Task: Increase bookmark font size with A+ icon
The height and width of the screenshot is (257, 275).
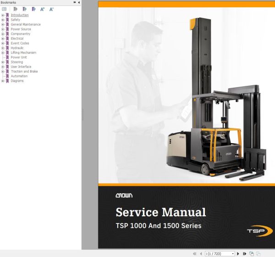Action: [x=43, y=9]
